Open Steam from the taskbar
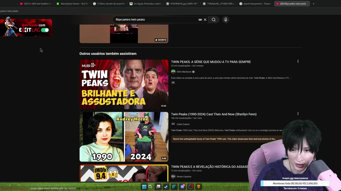The image size is (341, 191). coord(166,187)
